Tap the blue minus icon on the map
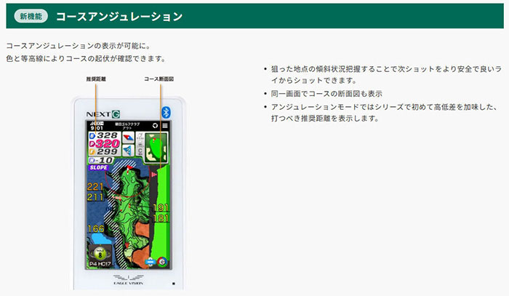The height and width of the screenshot is (296, 509). pos(150,261)
